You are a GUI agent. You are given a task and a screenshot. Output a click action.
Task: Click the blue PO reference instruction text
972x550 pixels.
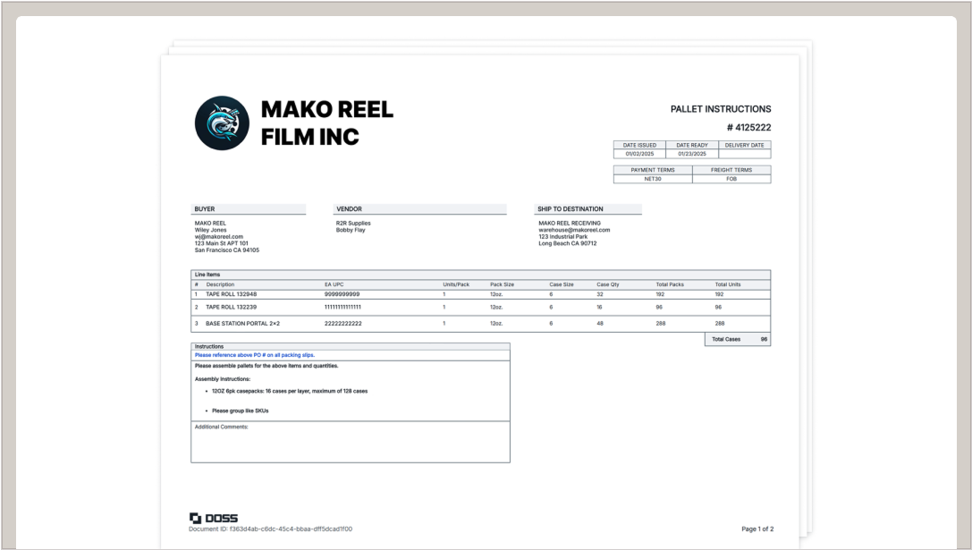coord(255,355)
